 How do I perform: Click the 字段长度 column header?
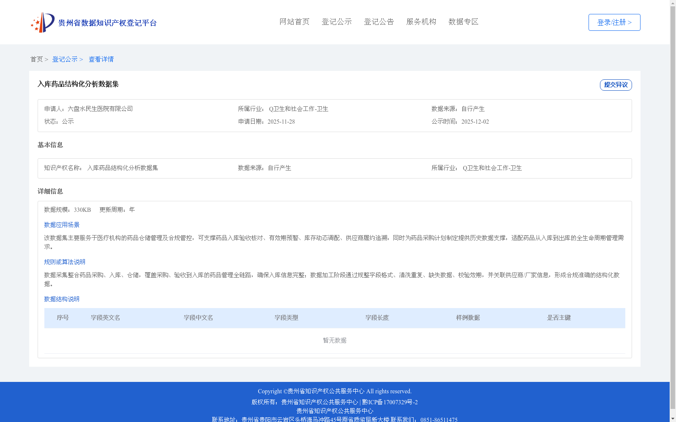point(377,318)
